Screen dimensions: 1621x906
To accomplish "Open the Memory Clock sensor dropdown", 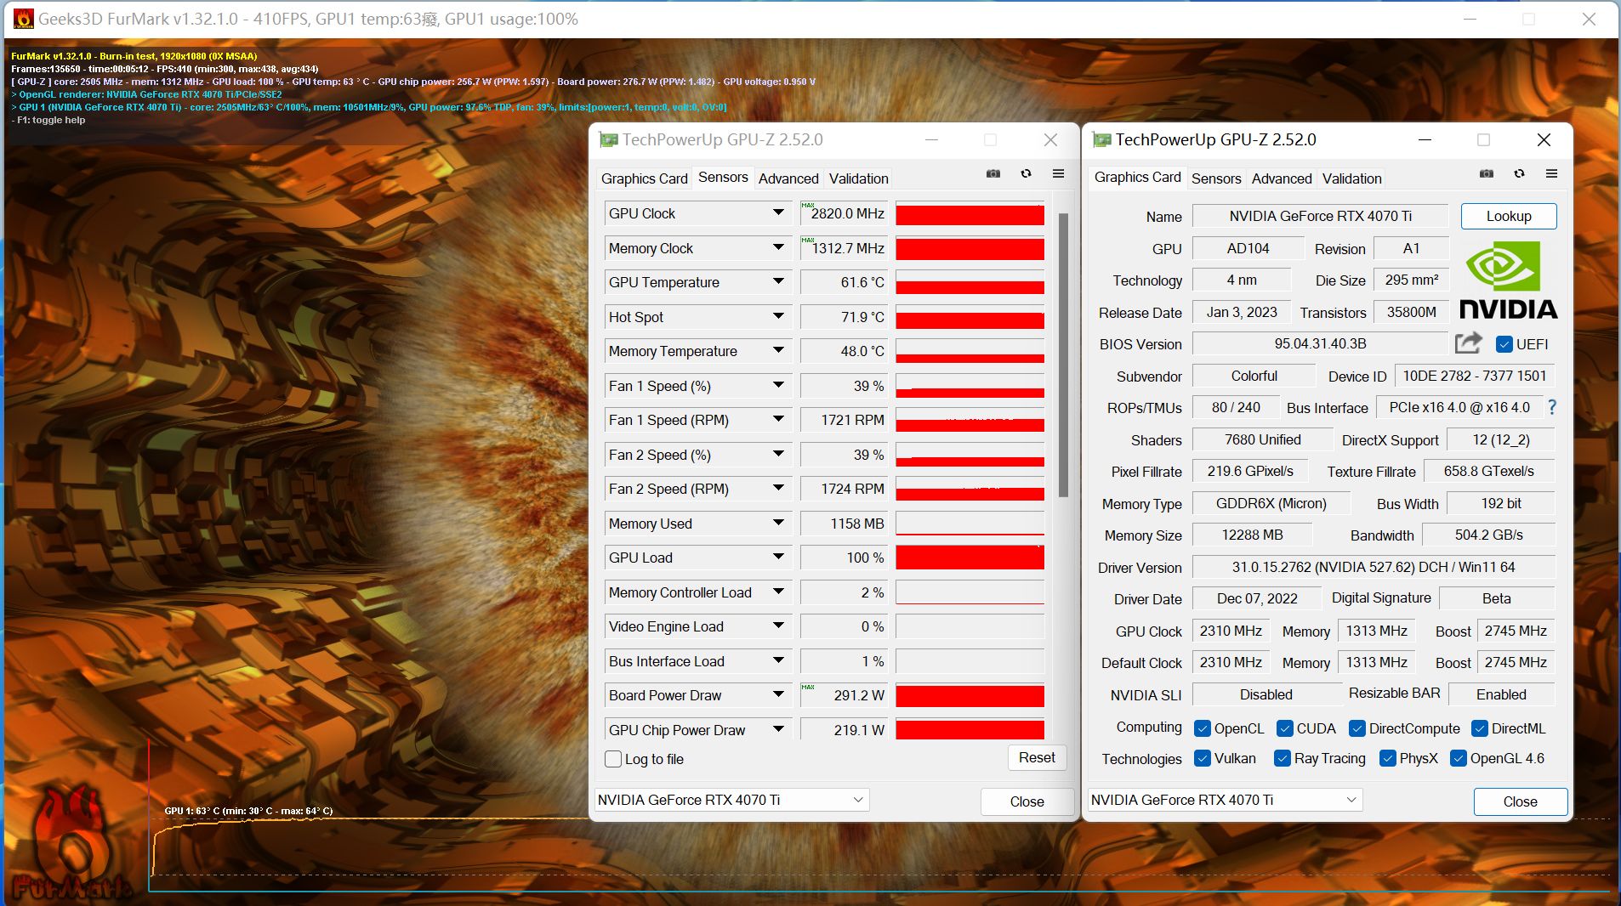I will [777, 247].
